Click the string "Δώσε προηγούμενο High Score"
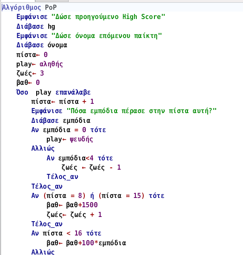243x255 pixels. pos(108,17)
